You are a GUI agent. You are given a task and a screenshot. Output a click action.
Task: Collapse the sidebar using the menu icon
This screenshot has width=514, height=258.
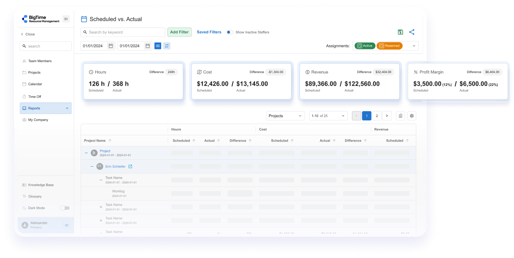[66, 19]
